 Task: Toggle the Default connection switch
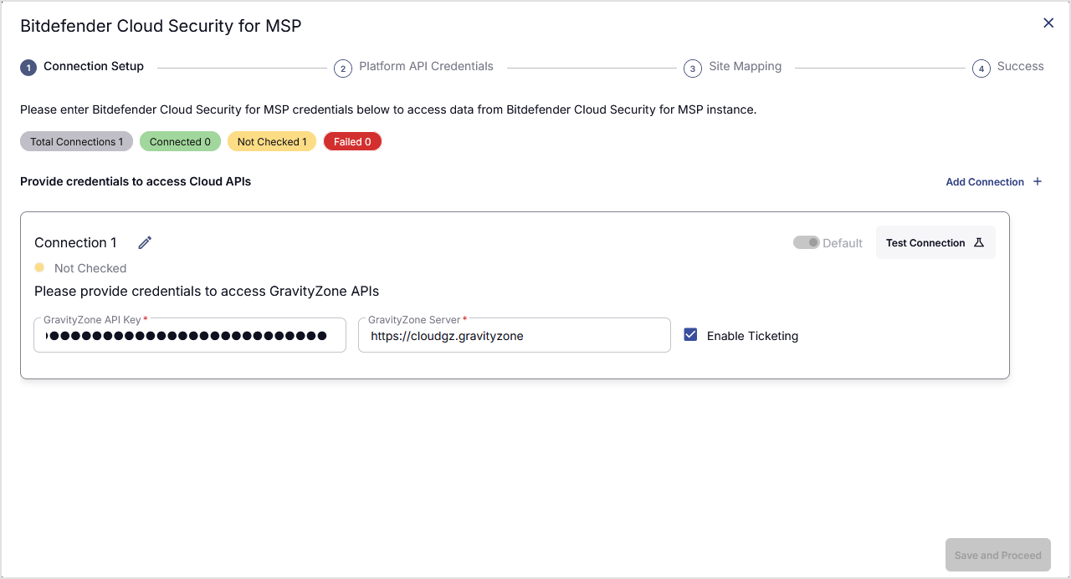807,242
